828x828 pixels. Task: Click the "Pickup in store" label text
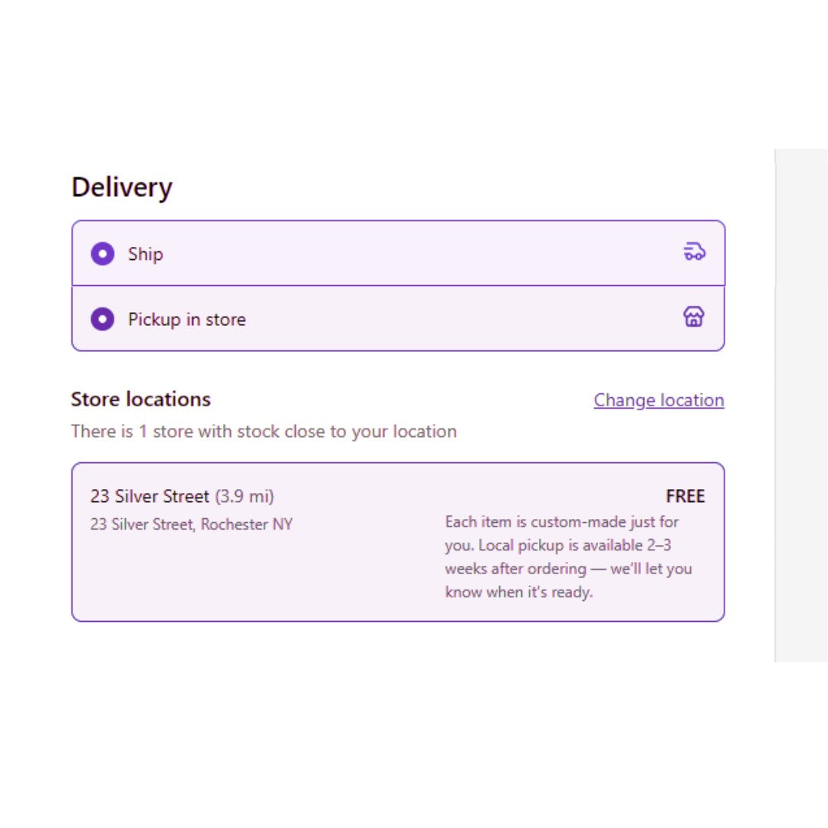[x=187, y=320]
